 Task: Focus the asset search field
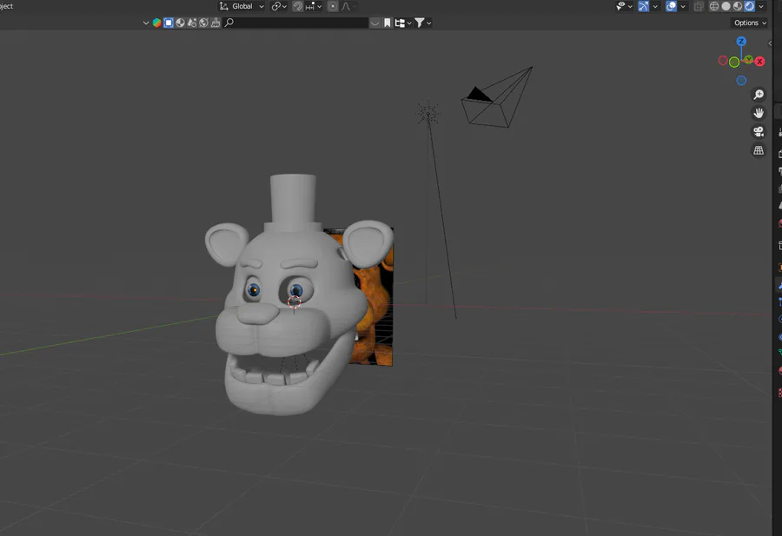295,23
